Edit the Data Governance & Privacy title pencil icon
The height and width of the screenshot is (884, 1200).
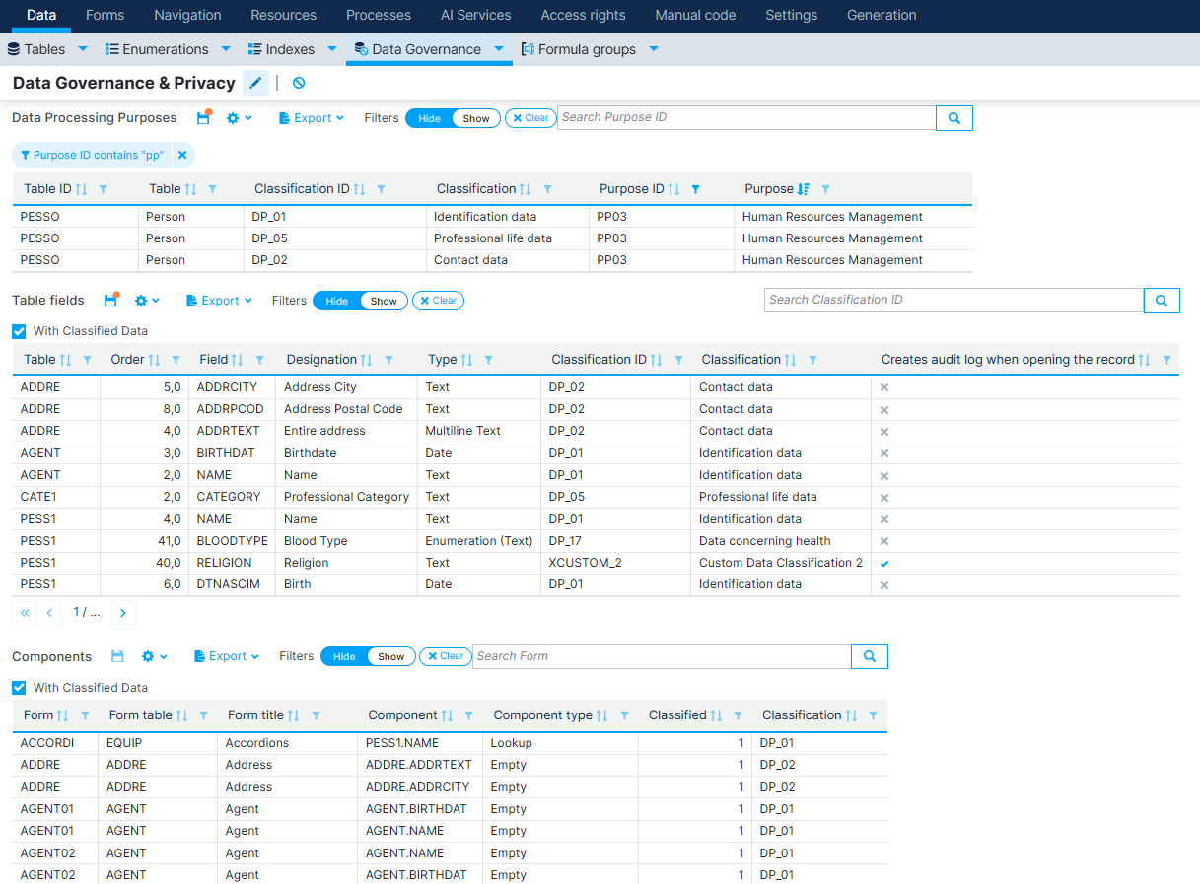click(255, 83)
